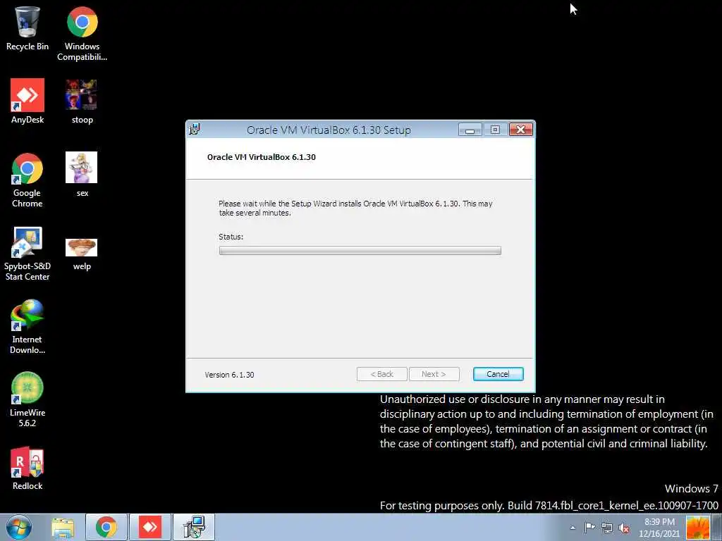Select the Google Chrome desktop shortcut
722x541 pixels.
[27, 180]
